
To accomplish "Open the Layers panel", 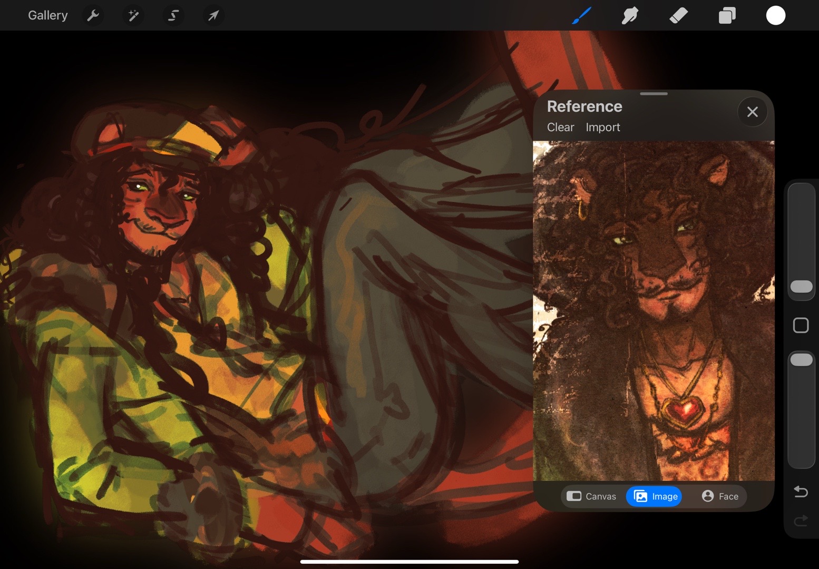I will (727, 15).
